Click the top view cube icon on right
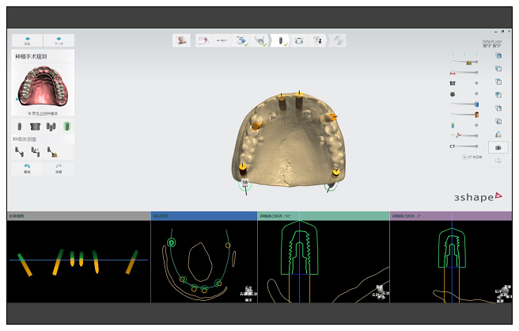 498,55
